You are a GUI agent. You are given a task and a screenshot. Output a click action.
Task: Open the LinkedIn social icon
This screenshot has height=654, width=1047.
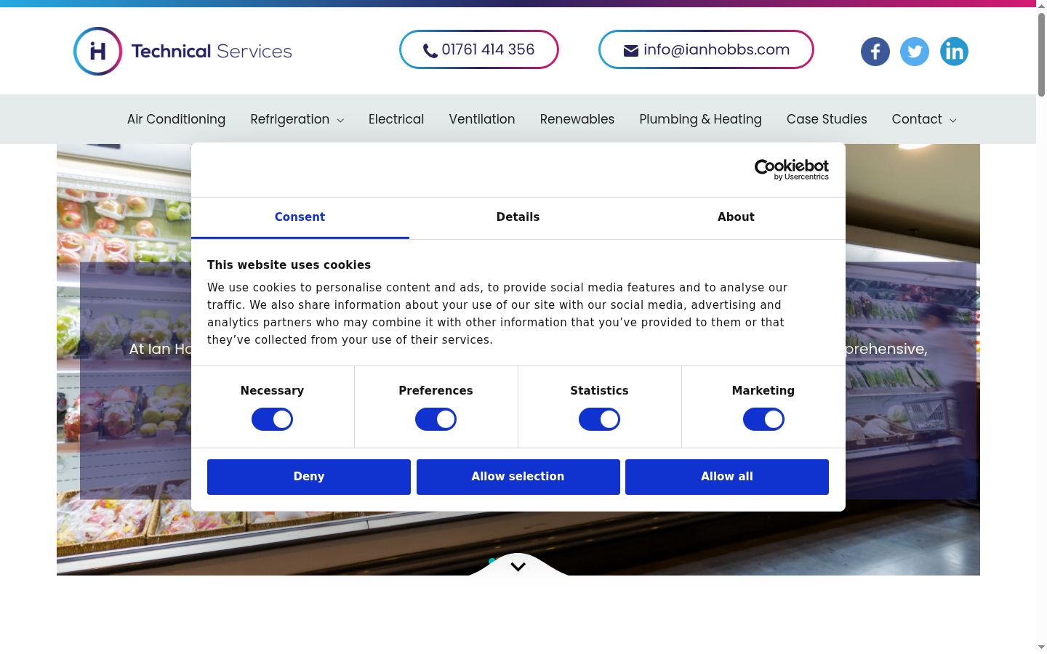tap(954, 52)
